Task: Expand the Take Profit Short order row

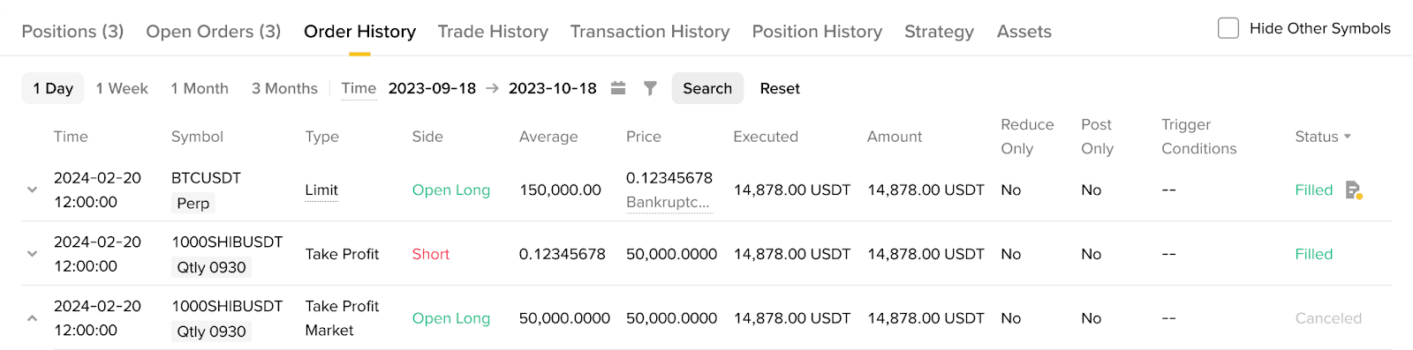Action: 32,254
